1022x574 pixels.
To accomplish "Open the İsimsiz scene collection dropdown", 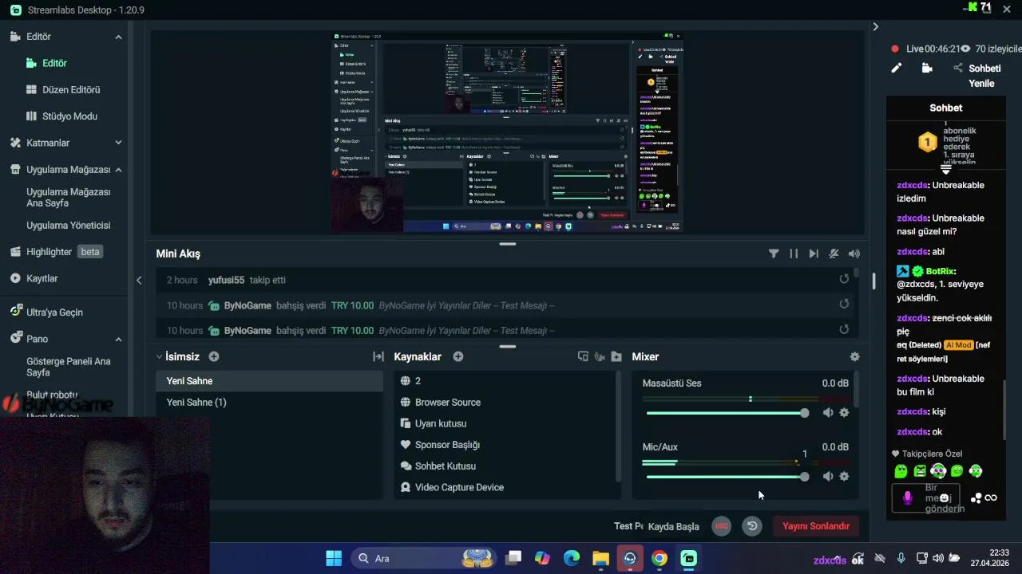I will [x=177, y=356].
